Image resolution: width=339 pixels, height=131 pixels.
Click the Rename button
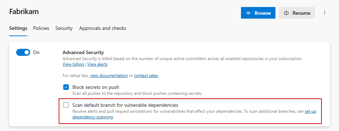pos(297,13)
